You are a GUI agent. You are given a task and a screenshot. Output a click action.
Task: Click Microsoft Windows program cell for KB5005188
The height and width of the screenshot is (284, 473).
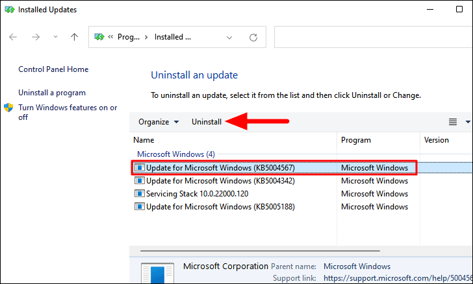pos(374,207)
